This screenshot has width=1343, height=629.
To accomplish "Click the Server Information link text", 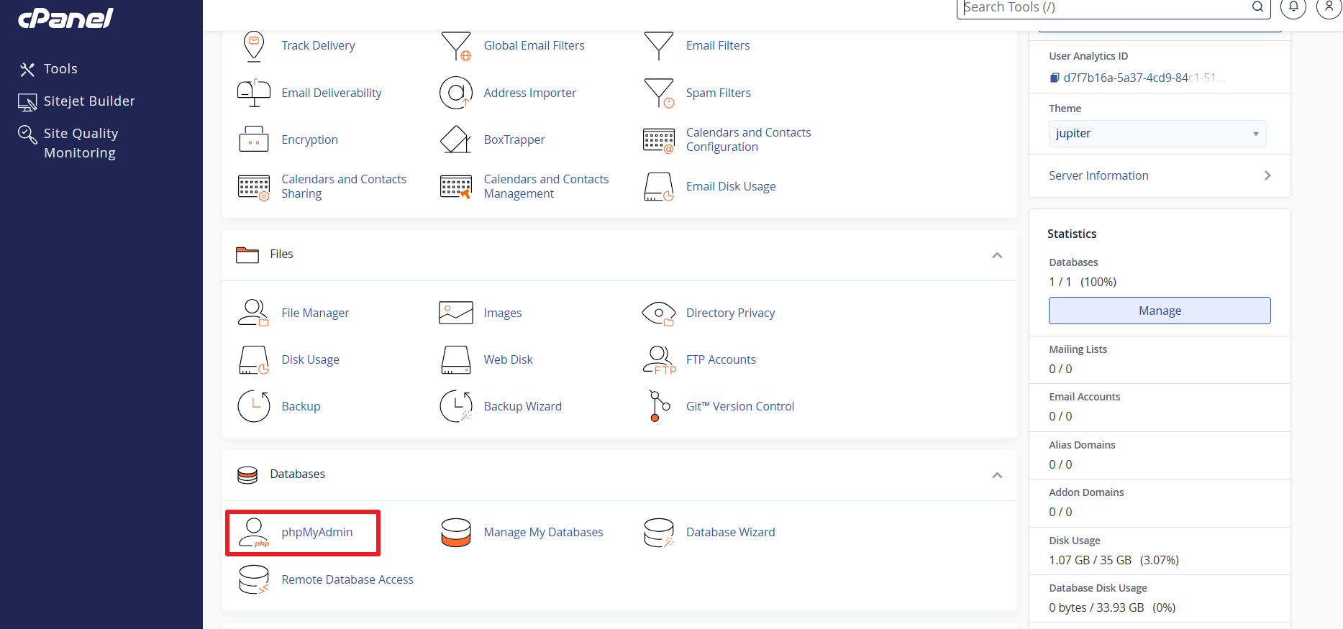I will (1098, 176).
